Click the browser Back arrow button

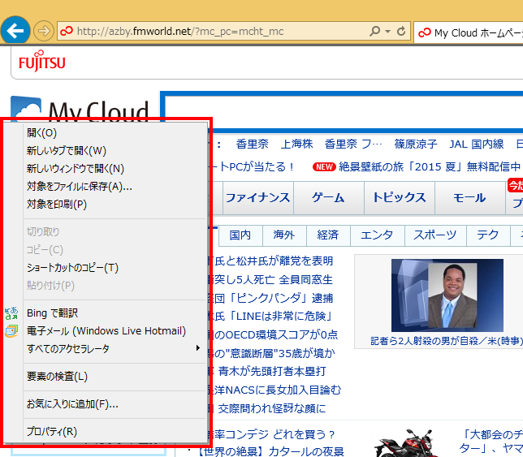tap(15, 32)
